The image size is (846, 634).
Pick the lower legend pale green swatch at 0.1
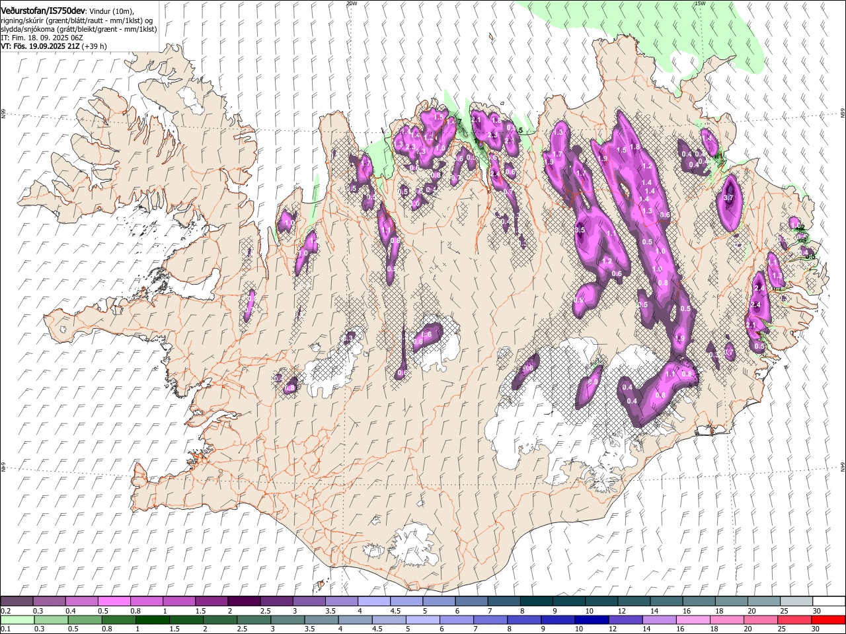point(17,619)
